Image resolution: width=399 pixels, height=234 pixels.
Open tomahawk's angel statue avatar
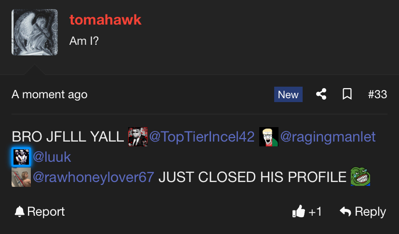(35, 32)
